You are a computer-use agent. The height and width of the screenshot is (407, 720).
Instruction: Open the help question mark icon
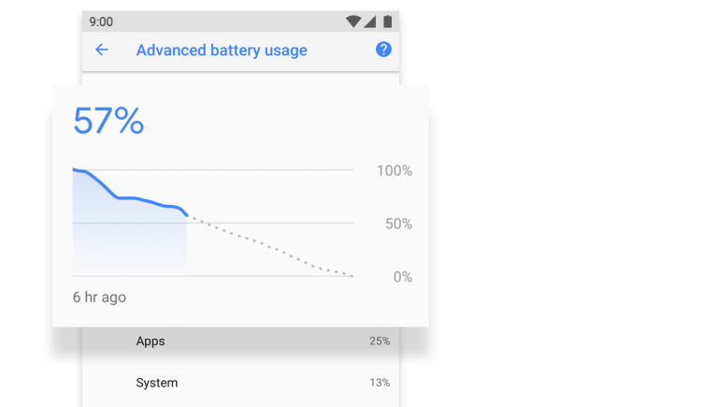[x=383, y=50]
